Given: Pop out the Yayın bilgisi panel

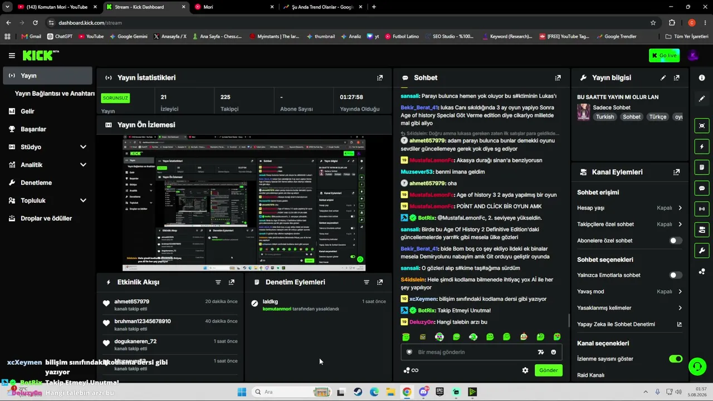Looking at the screenshot, I should coord(677,78).
